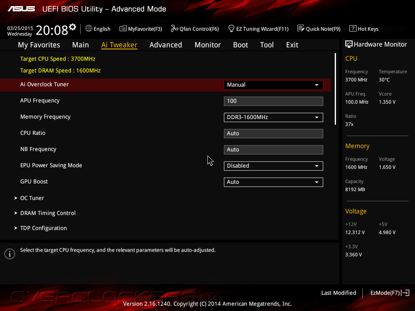Click the Vcore 1.350 V value
Image resolution: width=415 pixels, height=311 pixels.
click(387, 102)
